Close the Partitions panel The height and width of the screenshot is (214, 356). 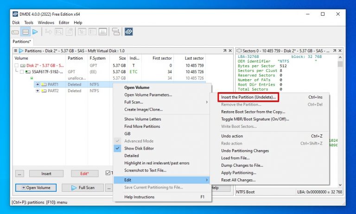point(230,50)
